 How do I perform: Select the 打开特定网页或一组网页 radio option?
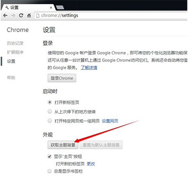[50, 121]
